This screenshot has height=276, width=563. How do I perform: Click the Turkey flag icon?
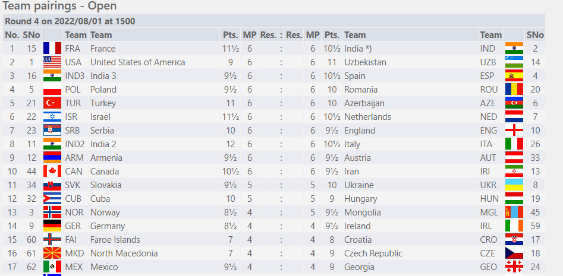pyautogui.click(x=52, y=103)
